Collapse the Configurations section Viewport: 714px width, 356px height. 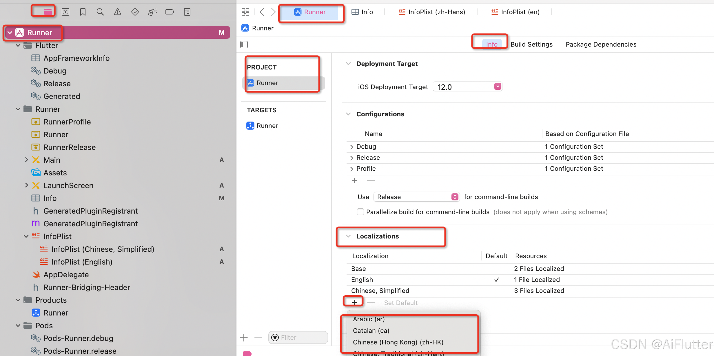(x=348, y=114)
